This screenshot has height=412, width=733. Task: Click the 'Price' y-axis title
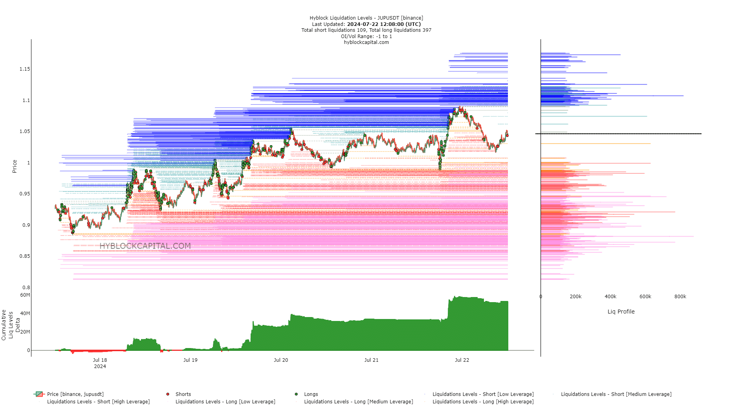(x=15, y=166)
